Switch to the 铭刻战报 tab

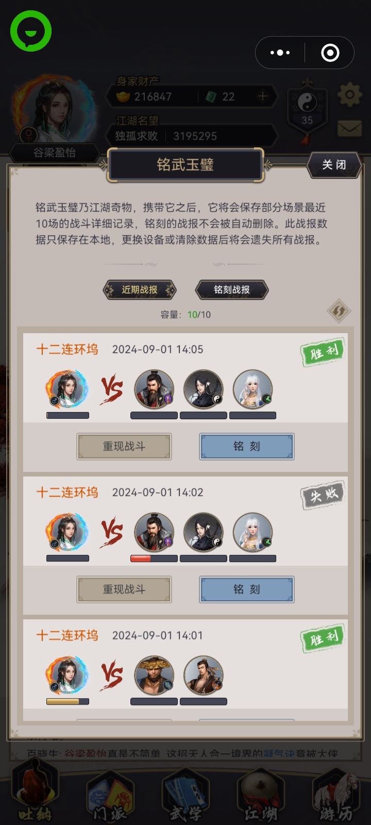coord(232,290)
